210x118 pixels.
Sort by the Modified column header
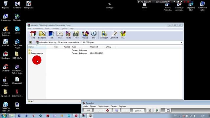(x=97, y=47)
